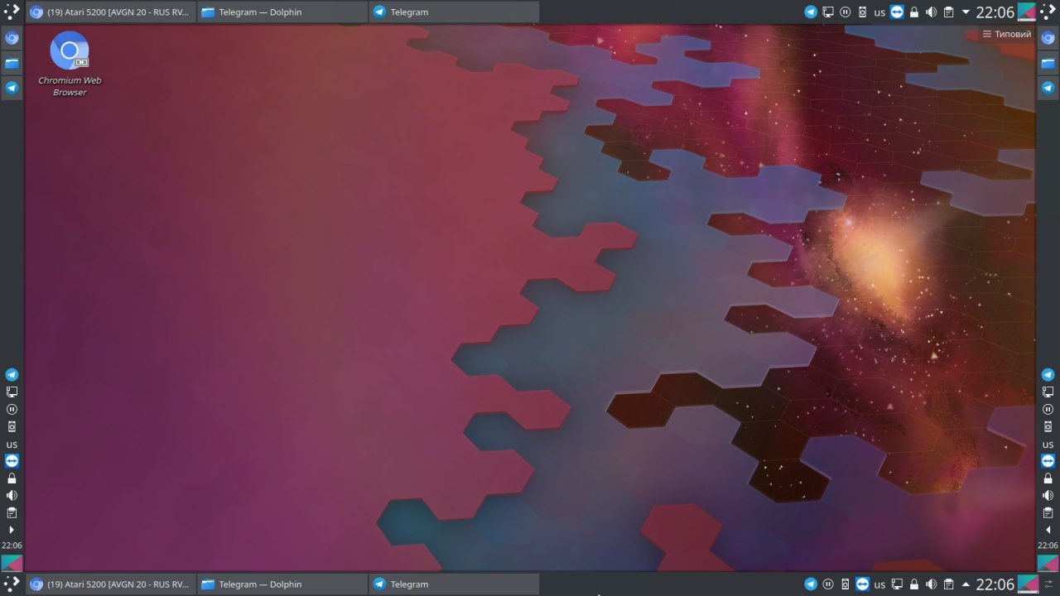The image size is (1060, 596).
Task: Click the 22:06 clock in the top panel
Action: [x=995, y=12]
